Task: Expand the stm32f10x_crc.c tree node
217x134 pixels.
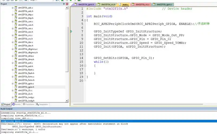Action: [x=13, y=35]
